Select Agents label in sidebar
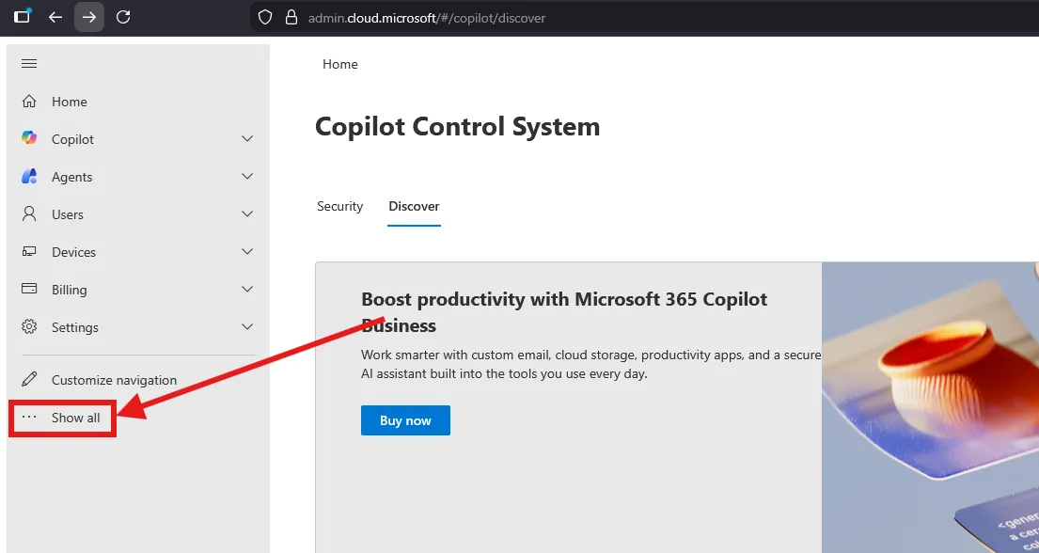This screenshot has height=553, width=1039. (72, 177)
